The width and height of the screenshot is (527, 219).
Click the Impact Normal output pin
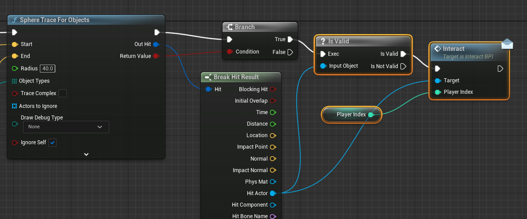click(x=273, y=170)
